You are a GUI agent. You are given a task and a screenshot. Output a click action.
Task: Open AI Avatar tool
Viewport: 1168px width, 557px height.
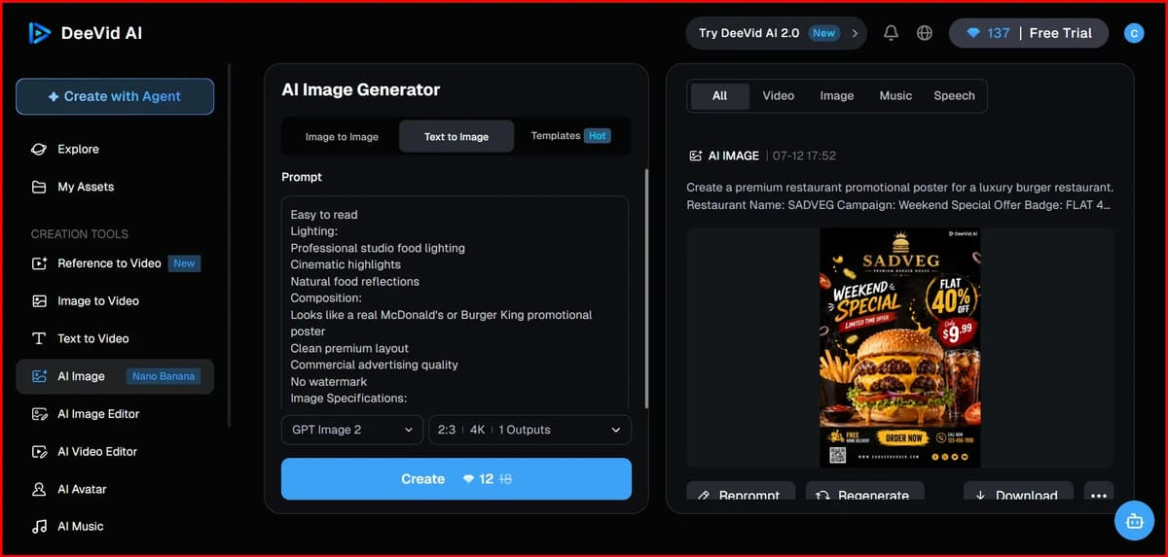tap(115, 489)
